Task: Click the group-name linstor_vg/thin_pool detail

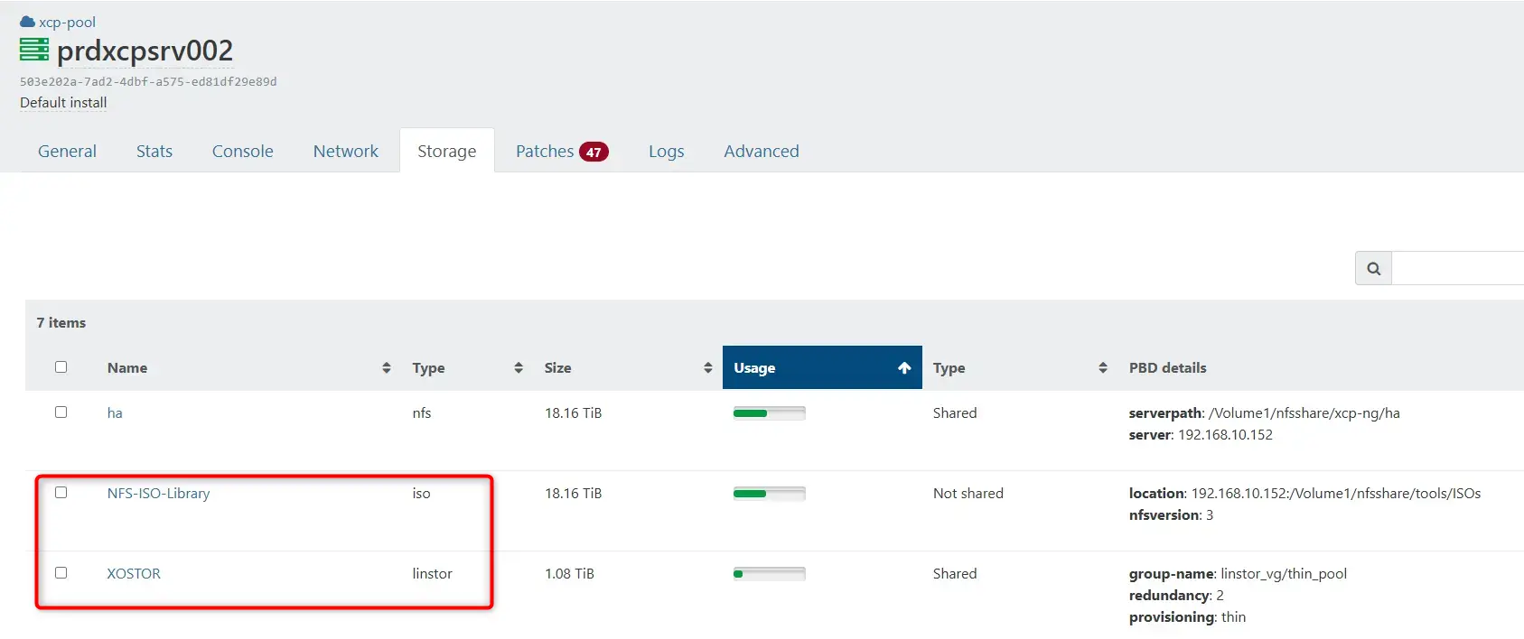Action: coord(1238,573)
